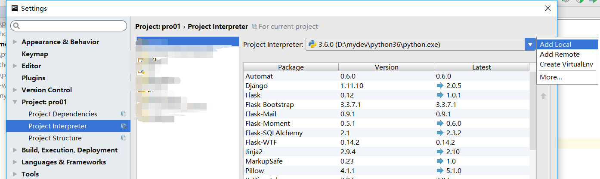Image resolution: width=600 pixels, height=179 pixels.
Task: Click Pillow latest version 5.1.0
Action: [x=455, y=171]
